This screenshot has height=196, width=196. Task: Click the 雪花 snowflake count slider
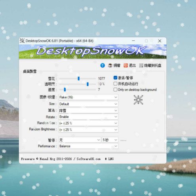tap(78, 79)
